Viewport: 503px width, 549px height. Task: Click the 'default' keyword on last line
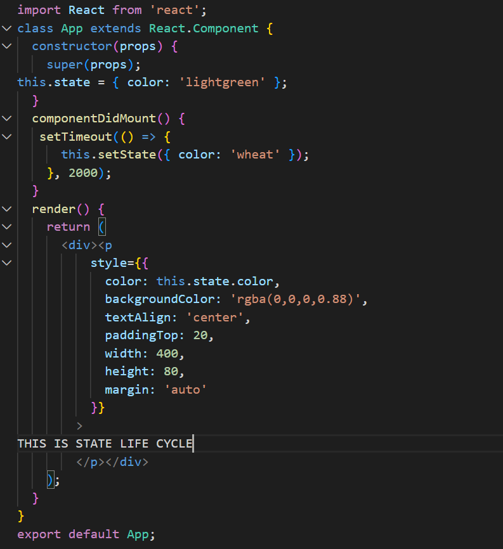[x=93, y=534]
